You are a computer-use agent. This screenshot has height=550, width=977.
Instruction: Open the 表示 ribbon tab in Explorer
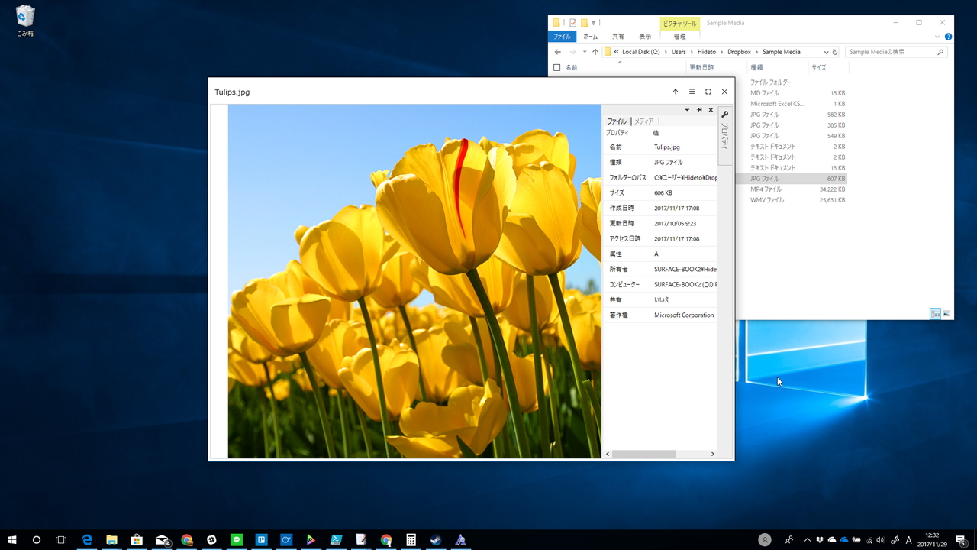click(645, 37)
